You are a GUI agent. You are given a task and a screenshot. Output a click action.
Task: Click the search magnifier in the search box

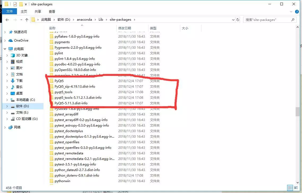pyautogui.click(x=292, y=20)
